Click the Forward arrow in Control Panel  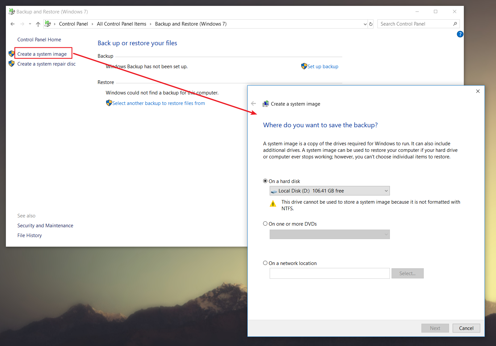(22, 24)
